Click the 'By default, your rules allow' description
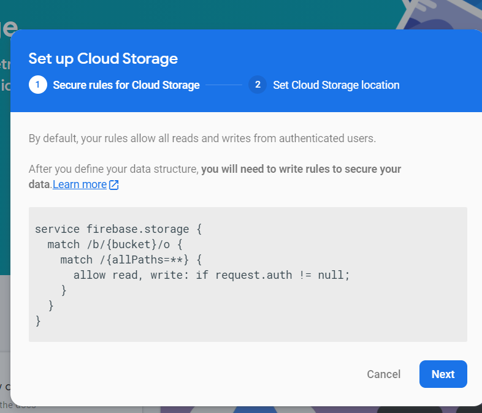Viewport: 482px width, 413px height. 202,138
